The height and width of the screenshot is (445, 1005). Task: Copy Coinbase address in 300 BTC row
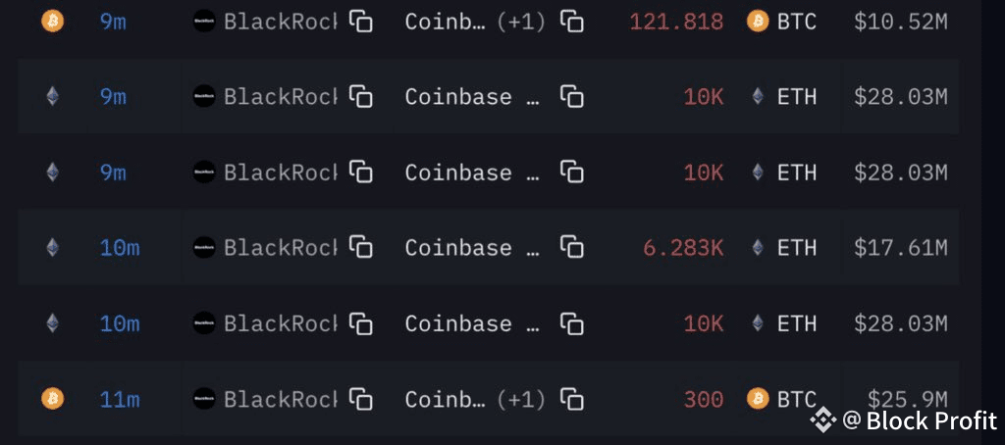tap(572, 399)
